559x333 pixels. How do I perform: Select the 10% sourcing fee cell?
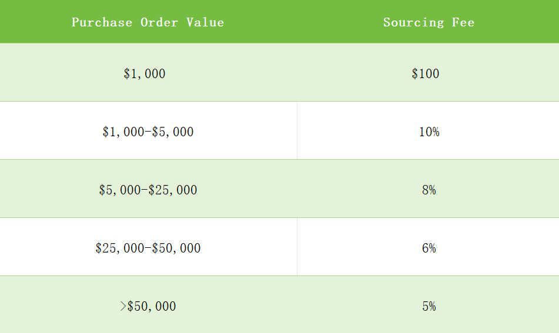pos(429,132)
